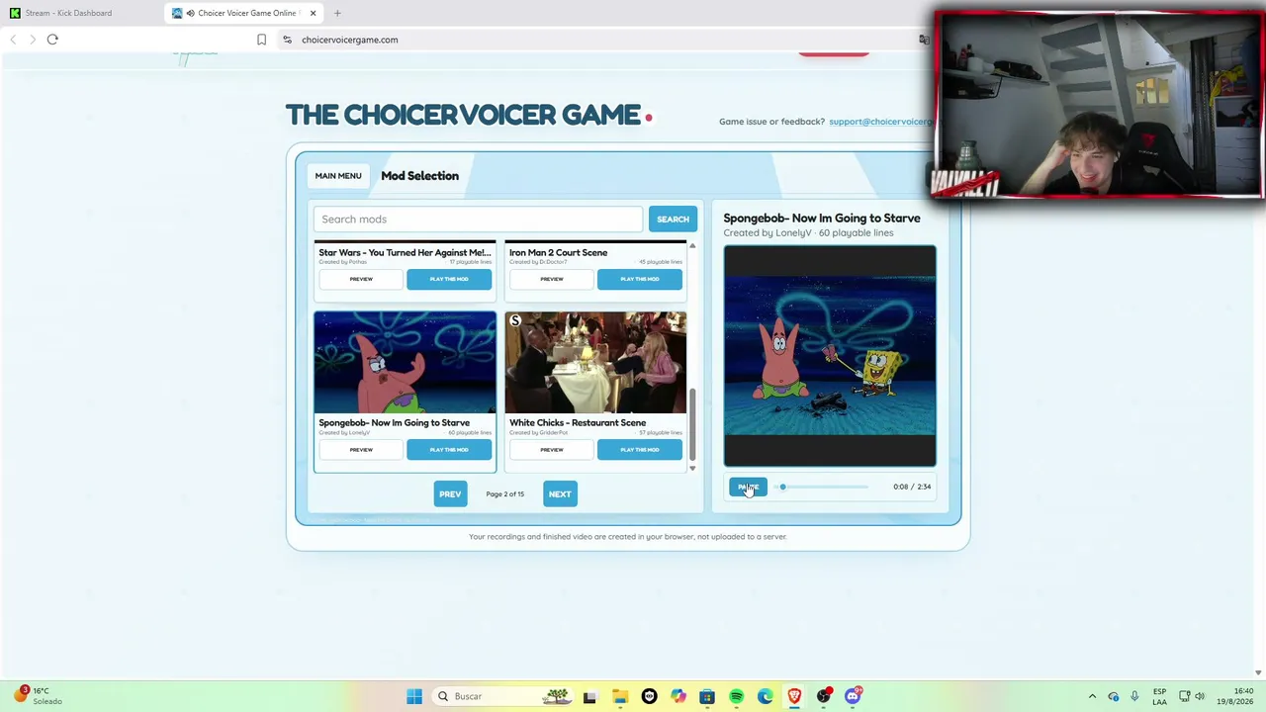1266x712 pixels.
Task: Play the Star Wars mod
Action: 449,279
